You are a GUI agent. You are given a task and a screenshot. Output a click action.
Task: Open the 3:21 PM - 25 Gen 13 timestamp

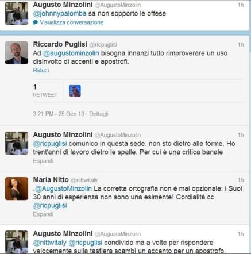[59, 114]
